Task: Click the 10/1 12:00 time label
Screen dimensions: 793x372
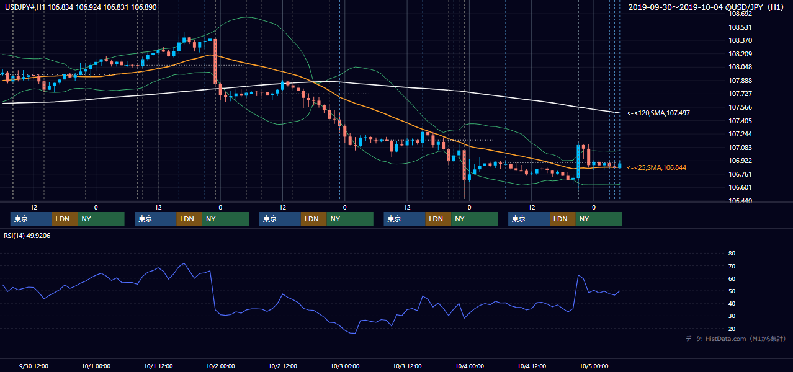Action: pyautogui.click(x=158, y=366)
